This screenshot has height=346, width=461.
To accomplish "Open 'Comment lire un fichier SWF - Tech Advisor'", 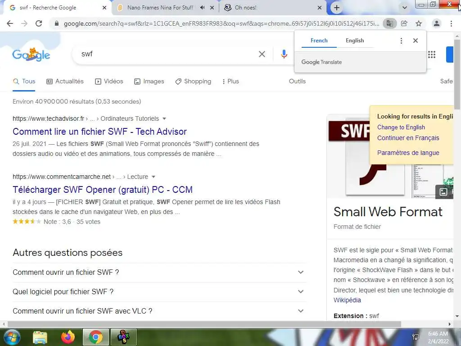I will [x=99, y=132].
